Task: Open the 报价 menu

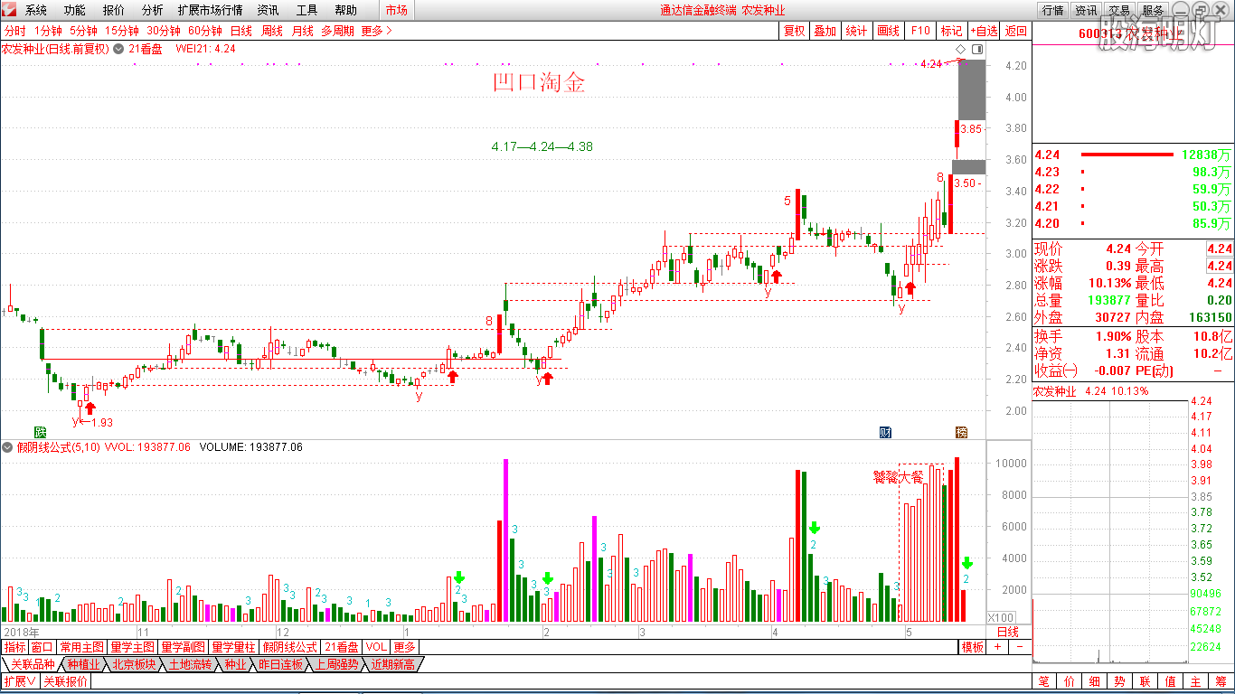Action: [114, 10]
